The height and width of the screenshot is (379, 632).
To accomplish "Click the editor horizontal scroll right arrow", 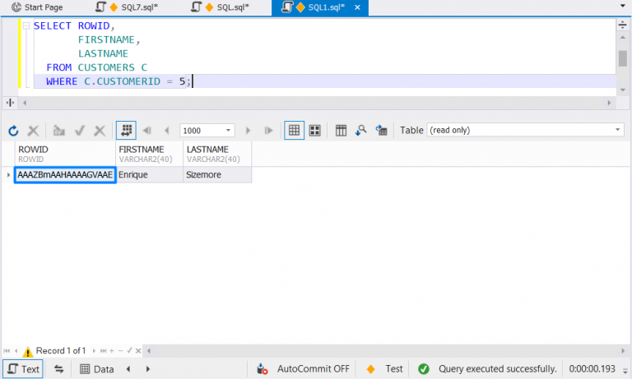I will pos(609,103).
